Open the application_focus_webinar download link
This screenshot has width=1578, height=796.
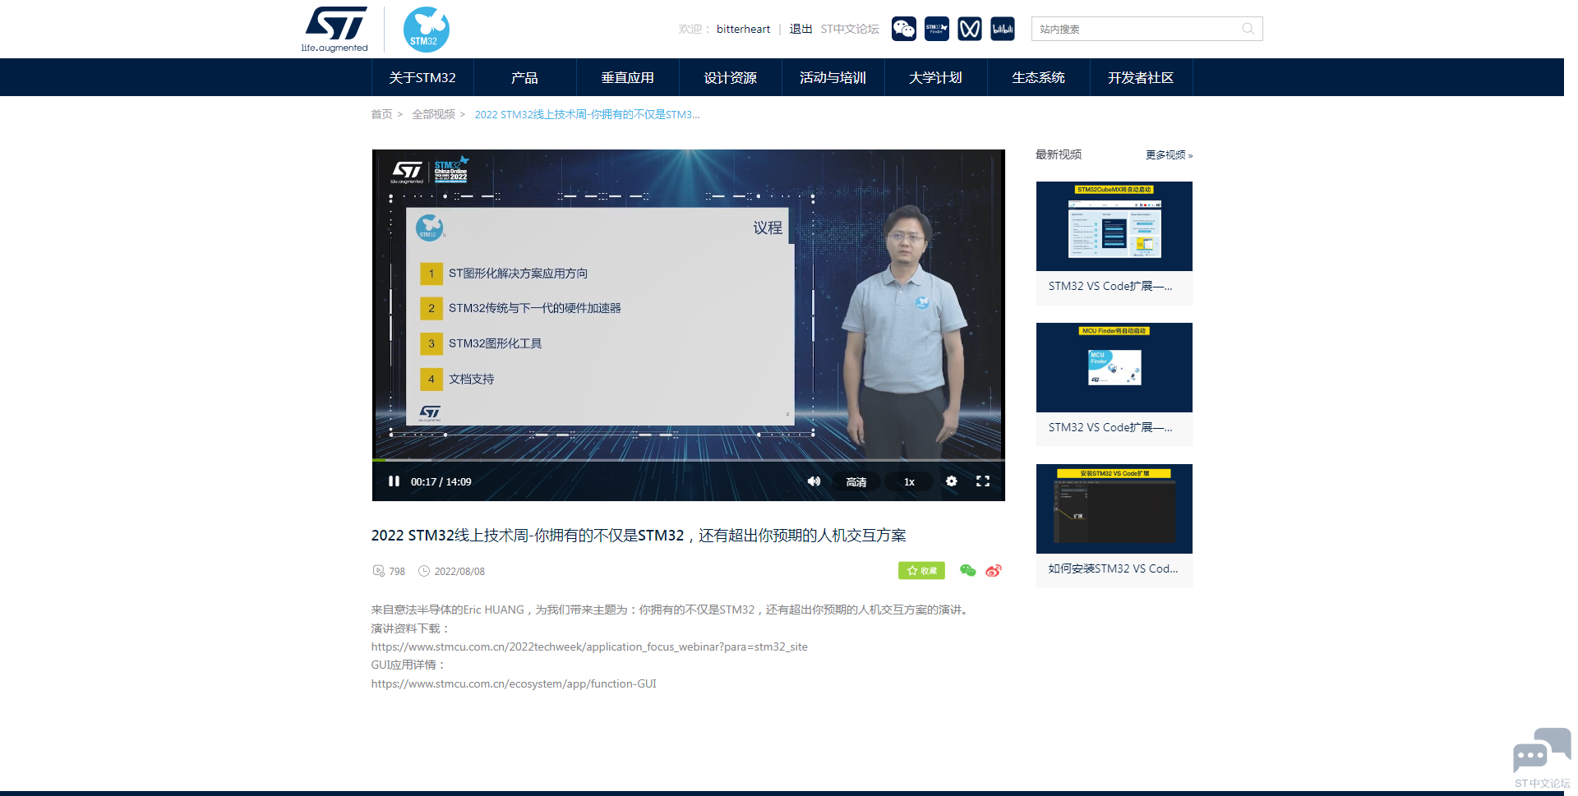click(x=589, y=646)
